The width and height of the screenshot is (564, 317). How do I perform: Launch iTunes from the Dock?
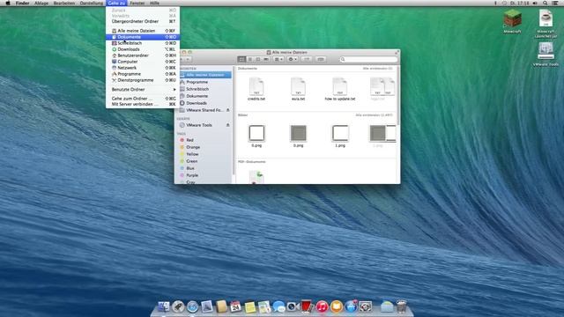click(322, 306)
